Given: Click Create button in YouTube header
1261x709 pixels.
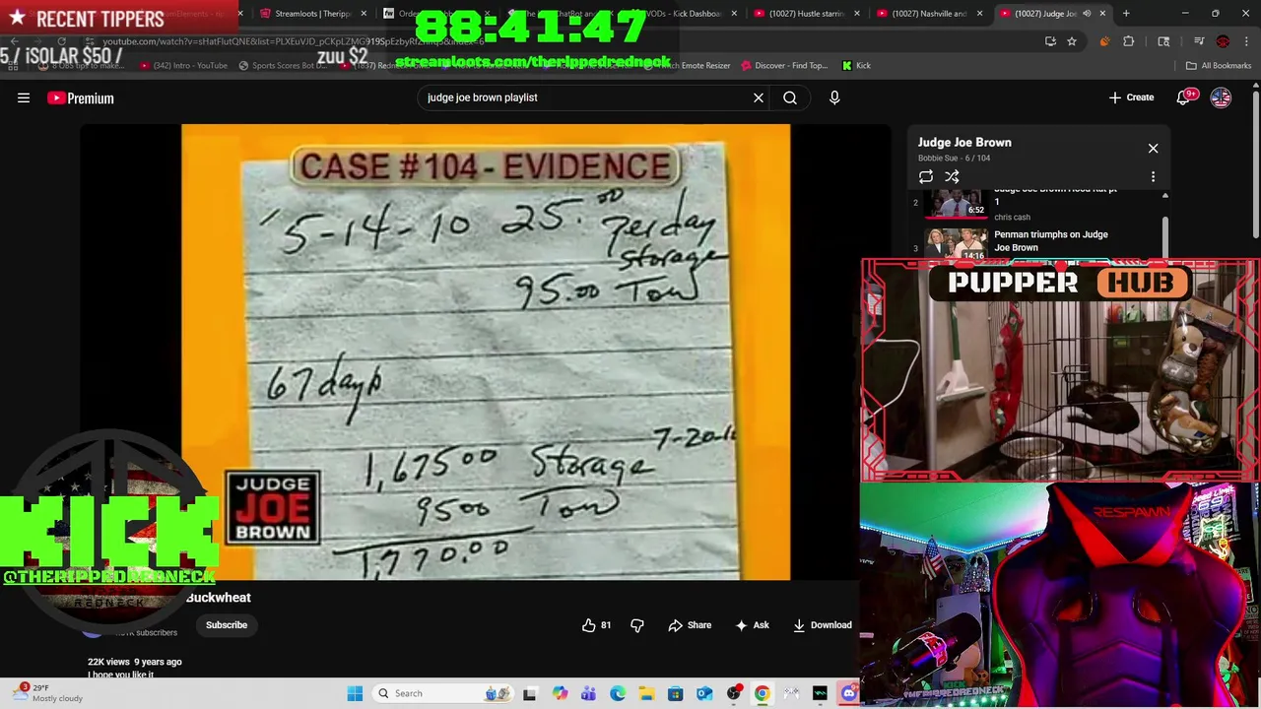Looking at the screenshot, I should point(1131,97).
